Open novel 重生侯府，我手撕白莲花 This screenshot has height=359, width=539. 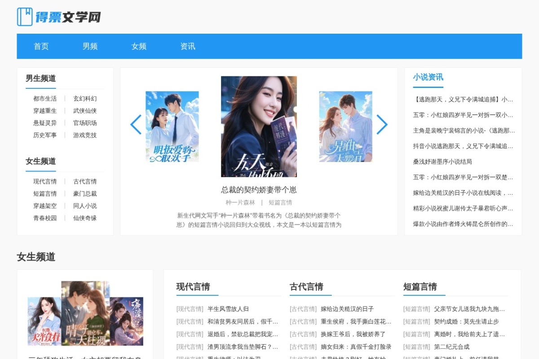coord(356,321)
